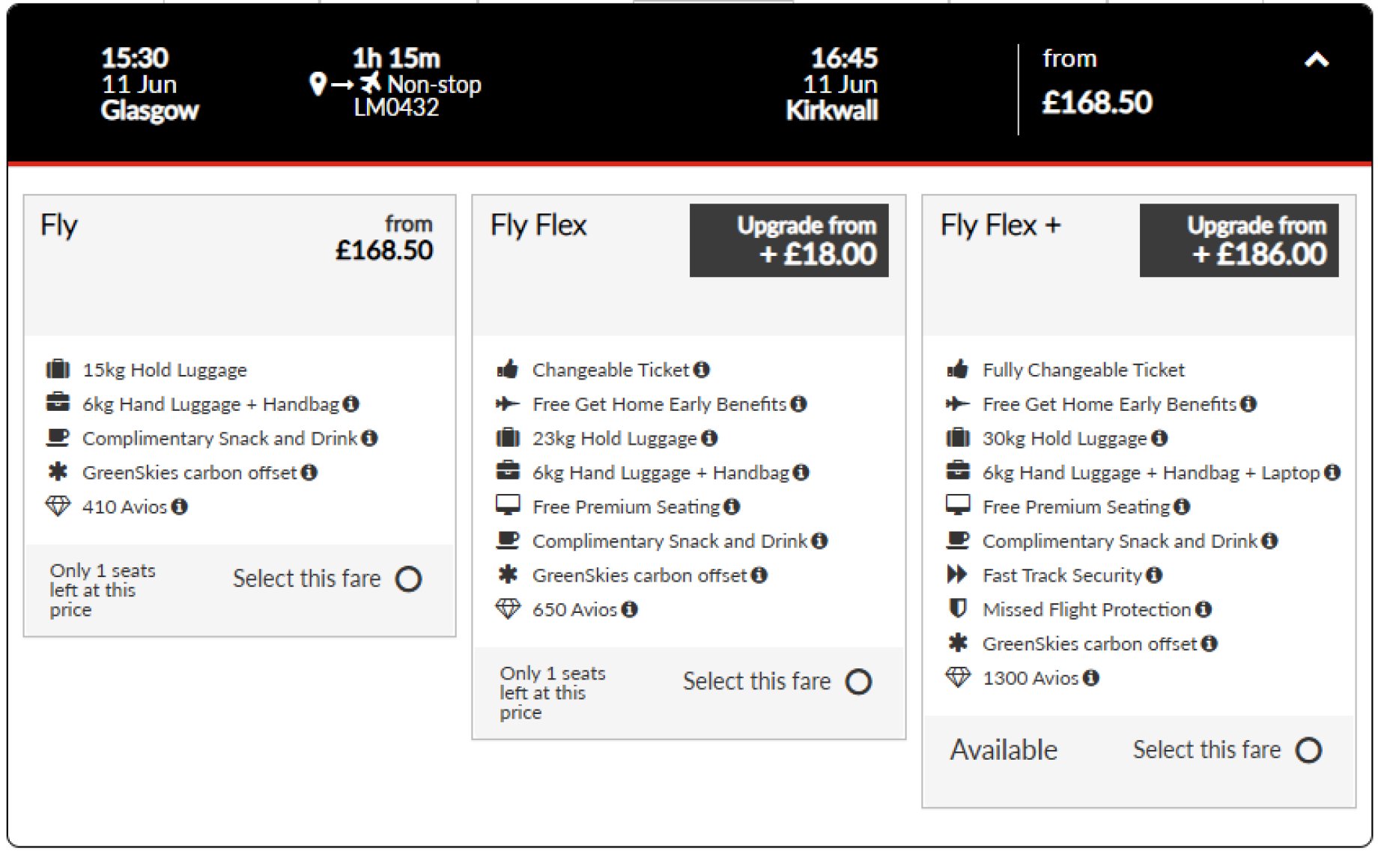Viewport: 1378px width, 851px height.
Task: Click the 1300 Avios info icon
Action: click(1093, 678)
